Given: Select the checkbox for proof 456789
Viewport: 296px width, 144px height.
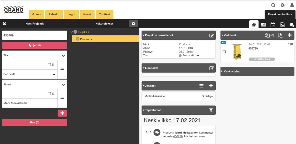Looking at the screenshot, I should point(224,52).
